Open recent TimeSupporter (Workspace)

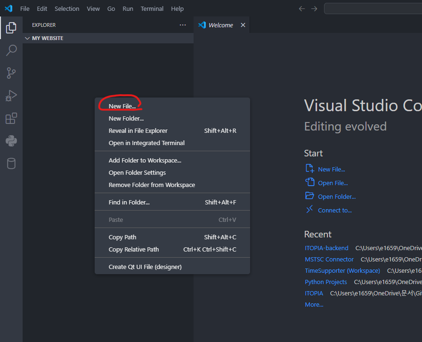click(342, 271)
